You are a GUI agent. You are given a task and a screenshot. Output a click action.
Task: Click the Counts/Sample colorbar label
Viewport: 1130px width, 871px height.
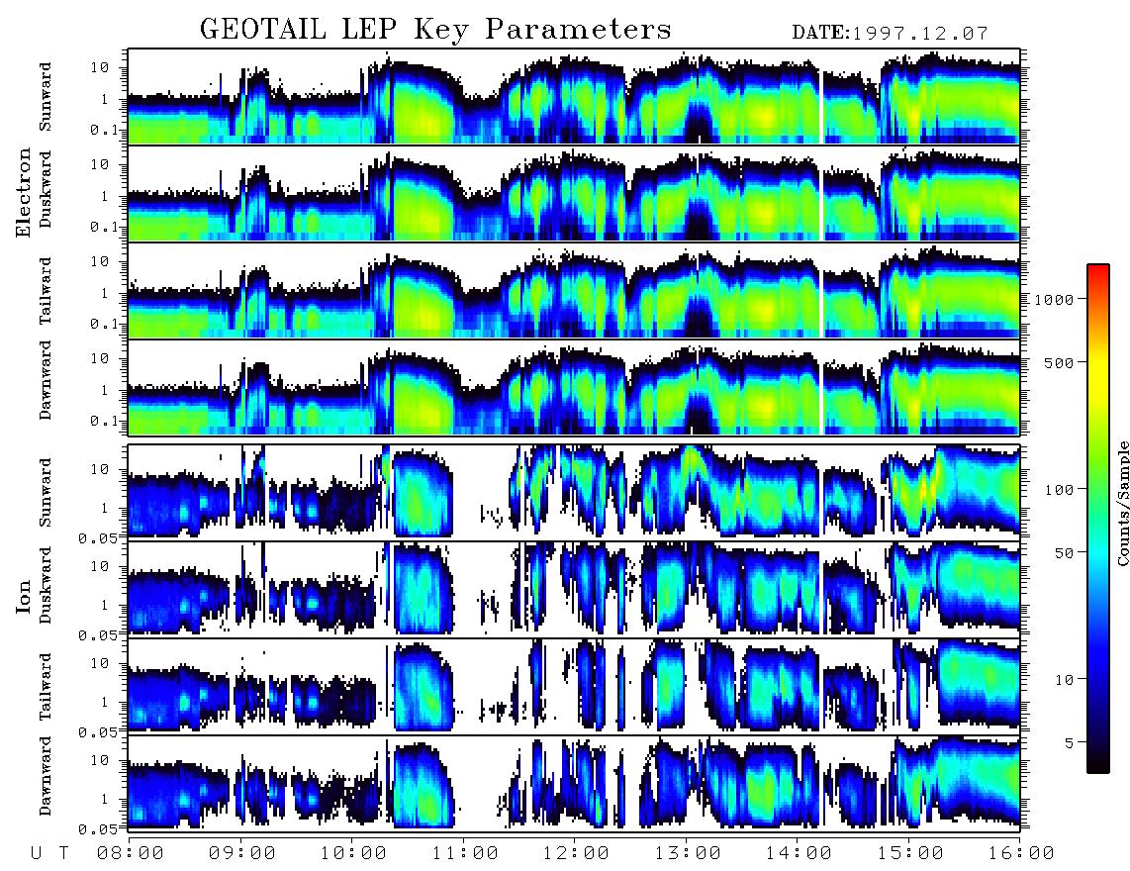1122,503
